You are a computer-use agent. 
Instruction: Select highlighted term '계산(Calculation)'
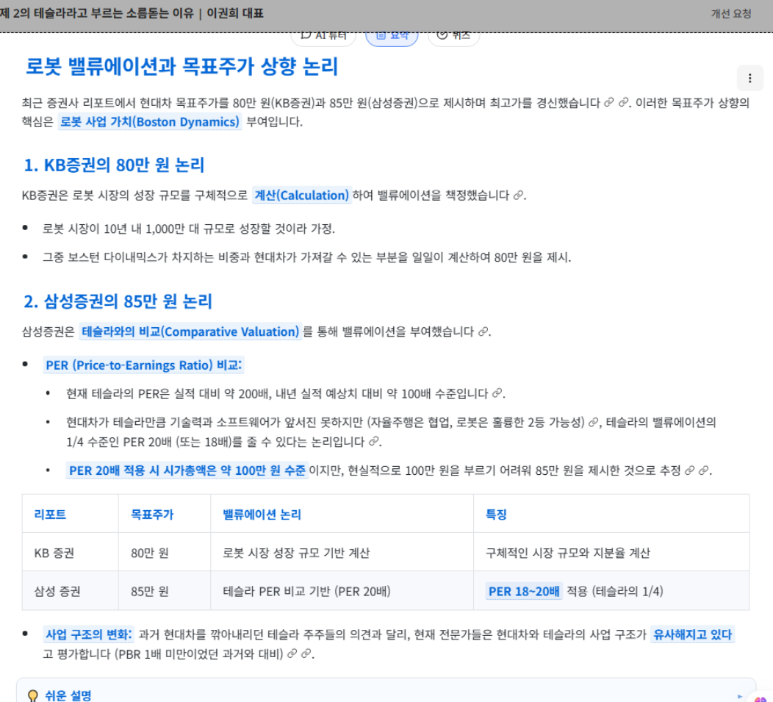pyautogui.click(x=301, y=196)
